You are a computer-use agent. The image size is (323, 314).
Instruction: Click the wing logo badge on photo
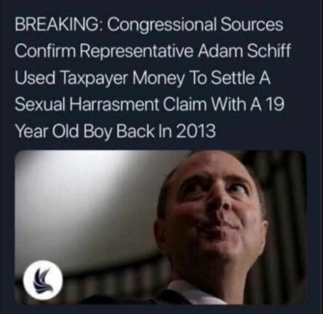43,280
